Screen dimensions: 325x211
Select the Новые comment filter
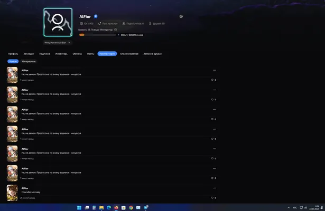click(13, 61)
